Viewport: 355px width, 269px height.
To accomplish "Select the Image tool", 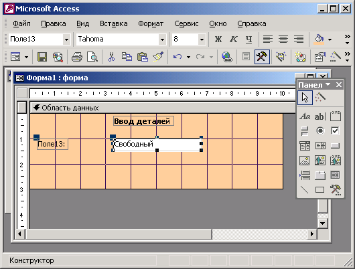I will click(x=305, y=161).
